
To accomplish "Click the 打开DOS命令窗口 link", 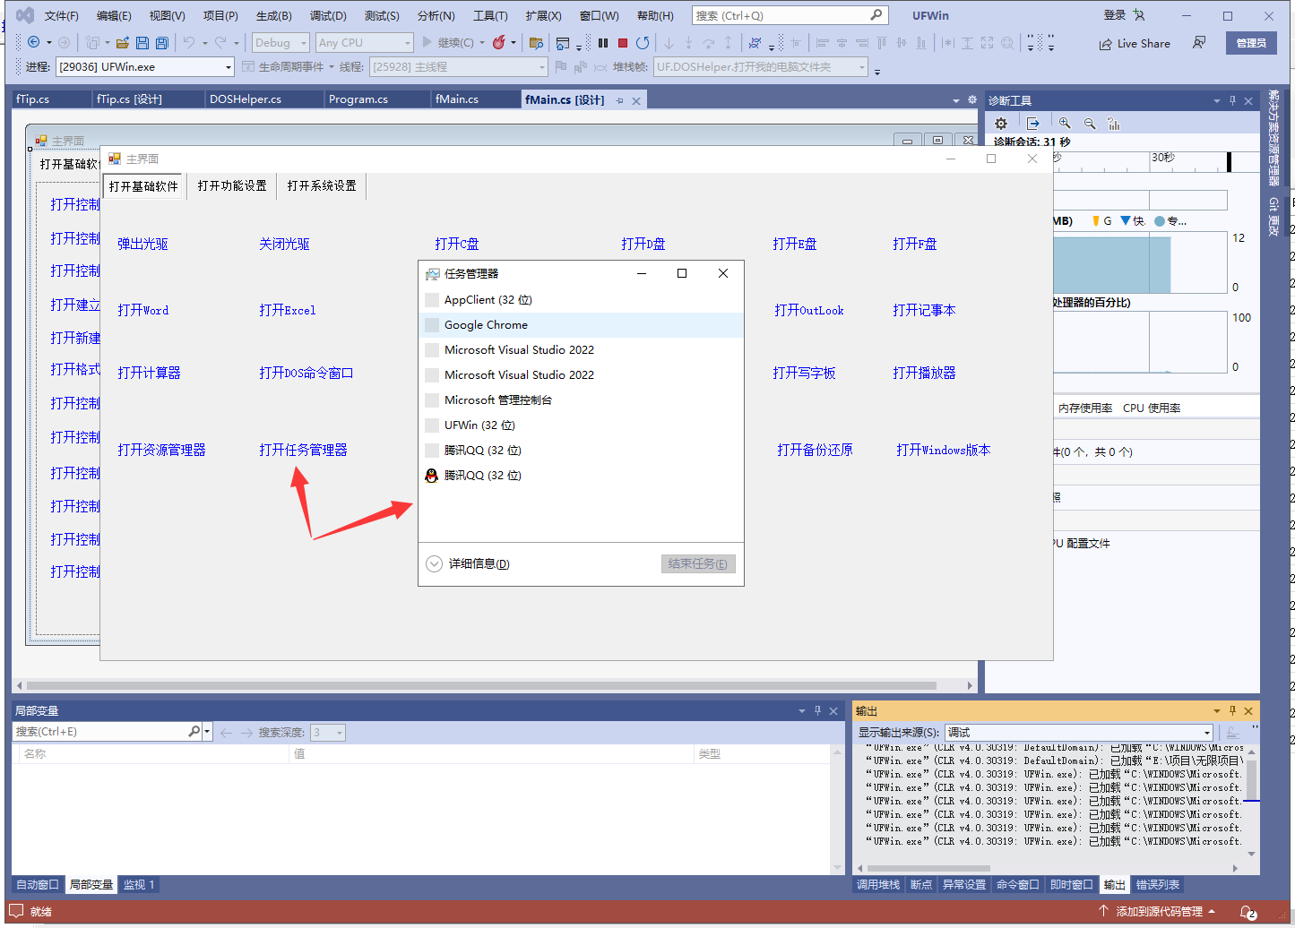I will (x=306, y=373).
